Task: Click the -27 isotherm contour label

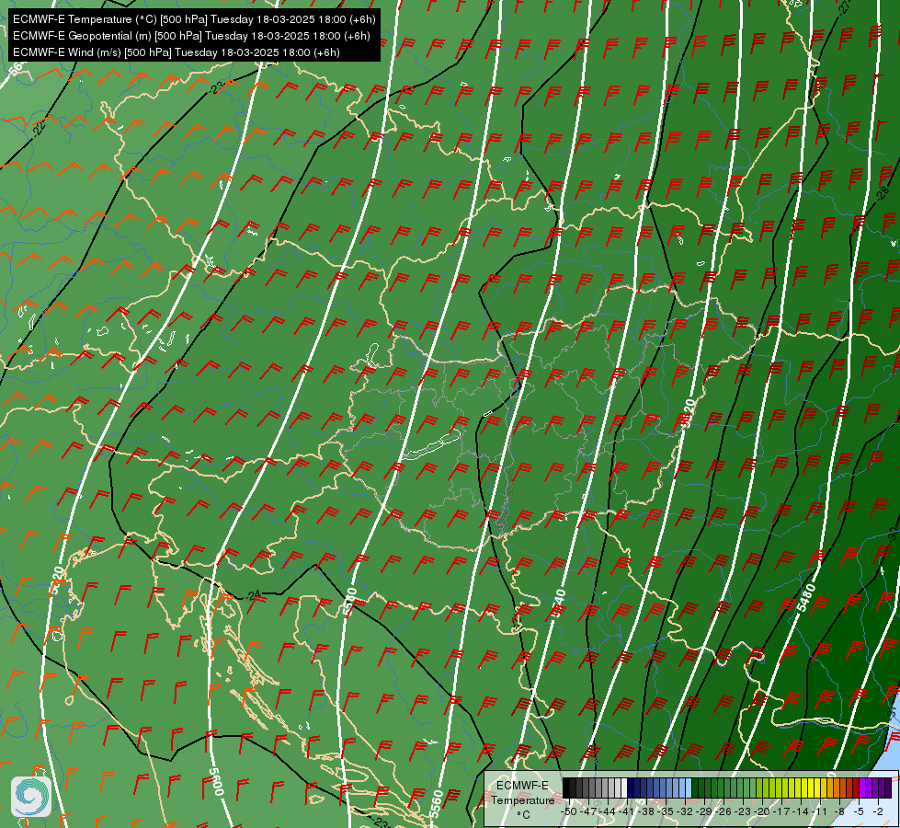Action: click(844, 6)
